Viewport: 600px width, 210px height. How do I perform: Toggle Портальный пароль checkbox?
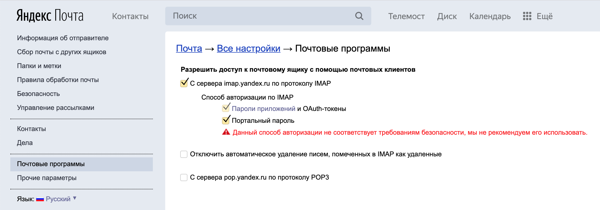pos(226,120)
